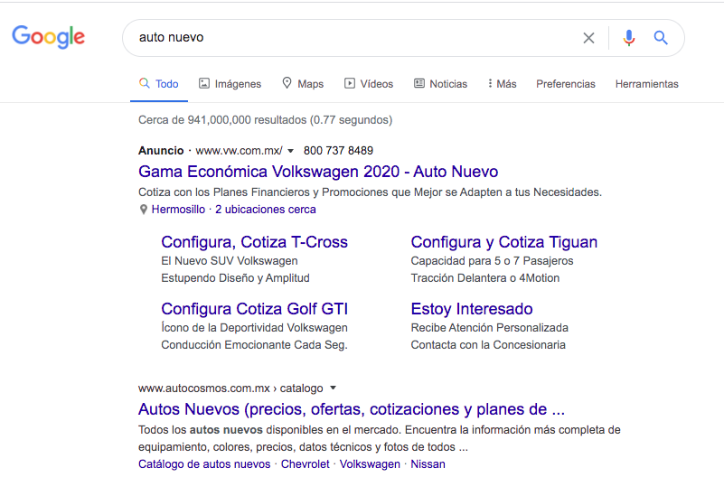Screen dimensions: 724x496
Task: Open the 'Configura y Cotiza Tiguan' link
Action: pyautogui.click(x=504, y=242)
